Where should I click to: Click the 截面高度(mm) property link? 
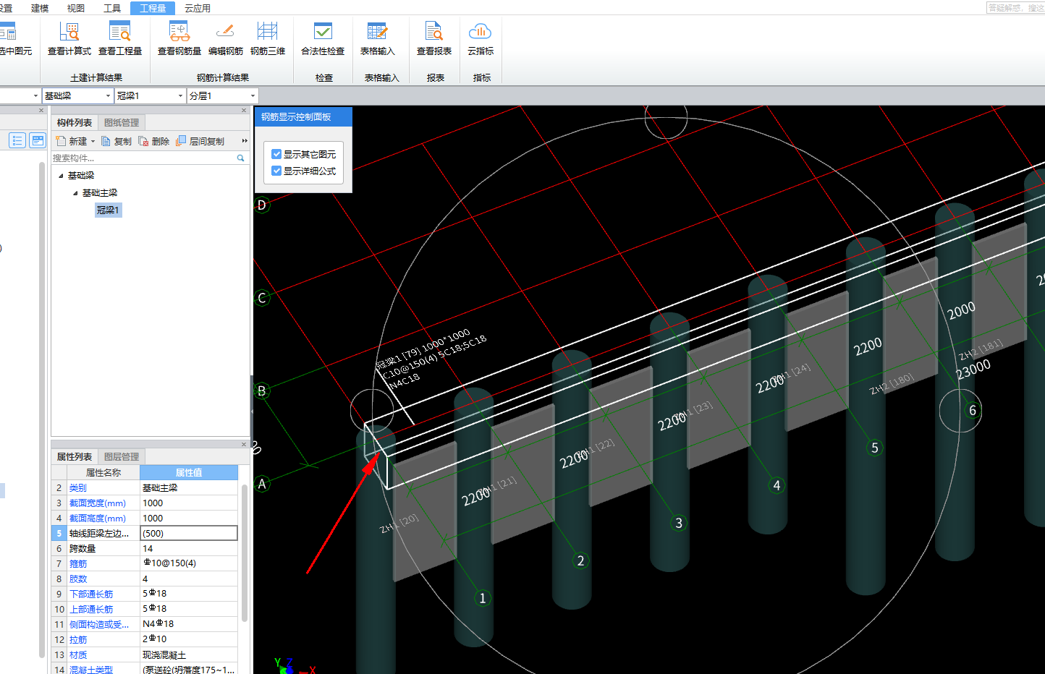tap(98, 519)
